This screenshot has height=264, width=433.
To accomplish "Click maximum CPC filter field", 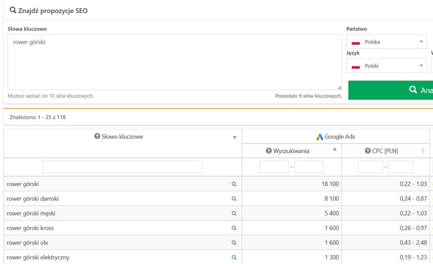I will click(x=401, y=167).
